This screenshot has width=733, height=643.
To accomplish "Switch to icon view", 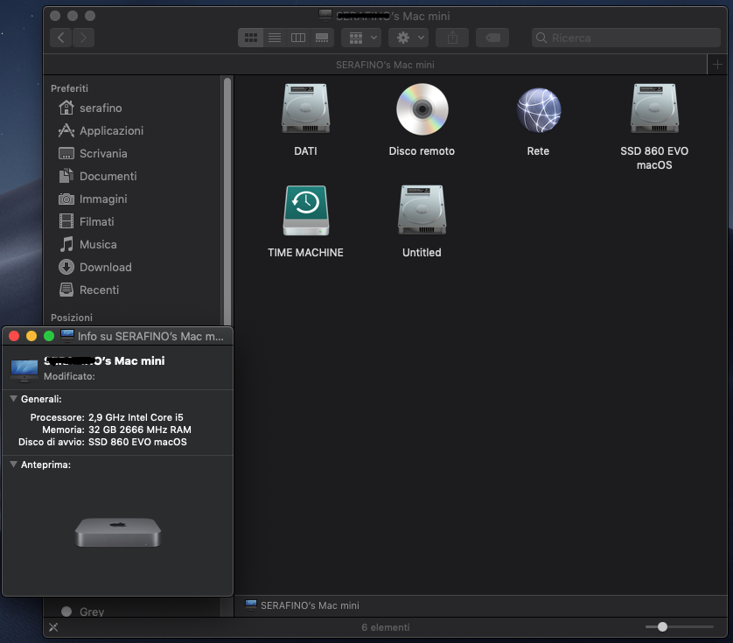I will point(250,38).
